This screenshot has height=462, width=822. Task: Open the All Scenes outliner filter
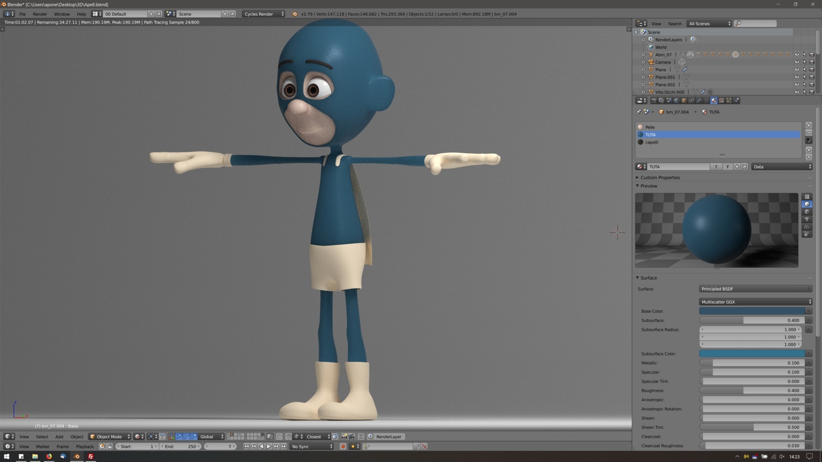(709, 24)
